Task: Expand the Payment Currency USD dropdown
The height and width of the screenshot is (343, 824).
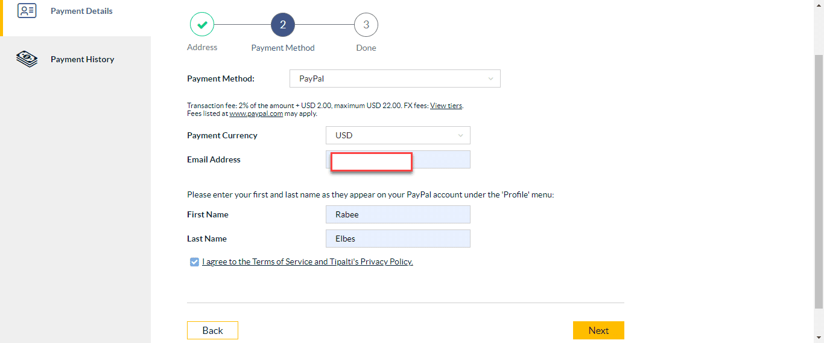Action: 398,135
